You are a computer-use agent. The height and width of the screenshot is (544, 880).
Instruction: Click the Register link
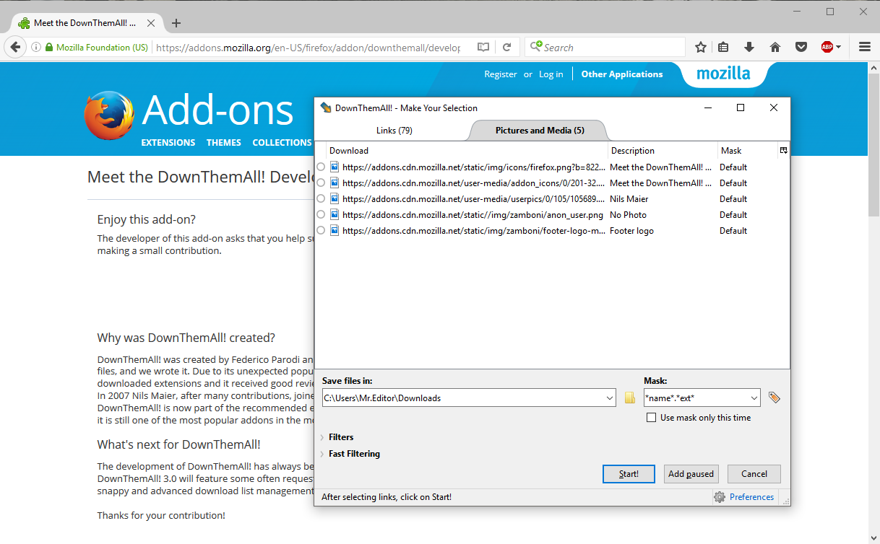tap(501, 74)
